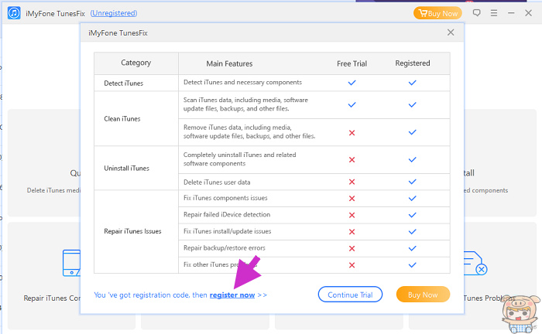Click the register now link

232,295
